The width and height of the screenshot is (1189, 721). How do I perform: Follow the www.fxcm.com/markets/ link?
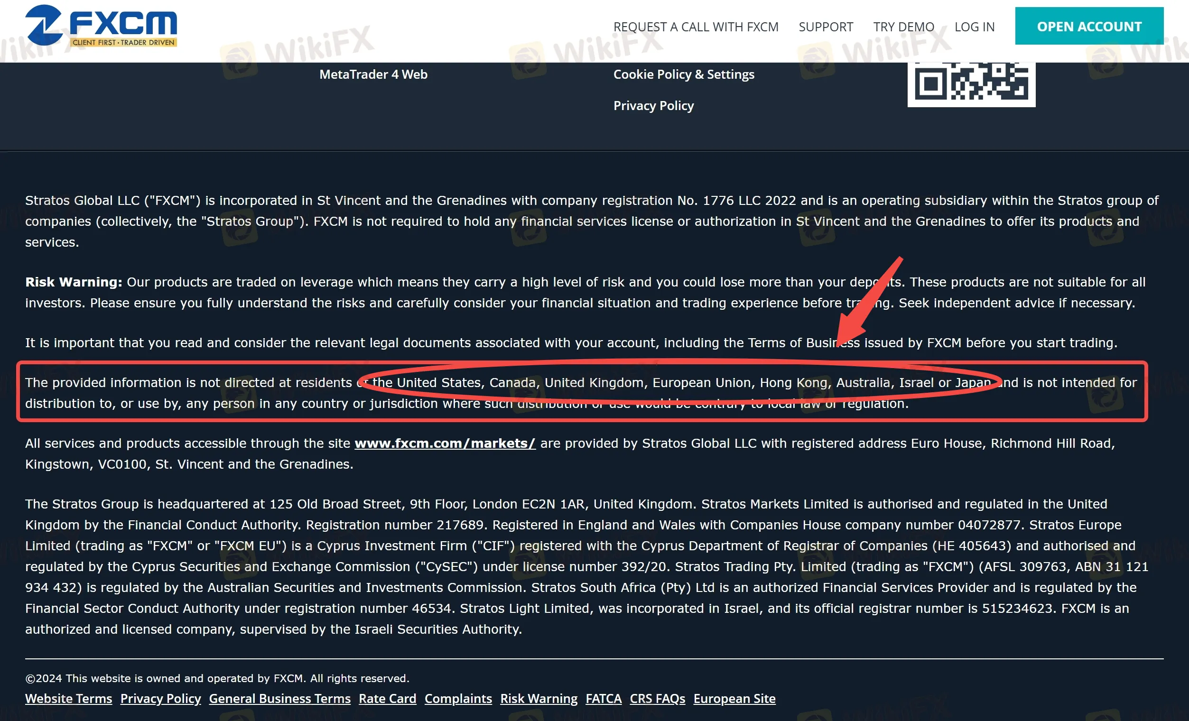(x=445, y=443)
